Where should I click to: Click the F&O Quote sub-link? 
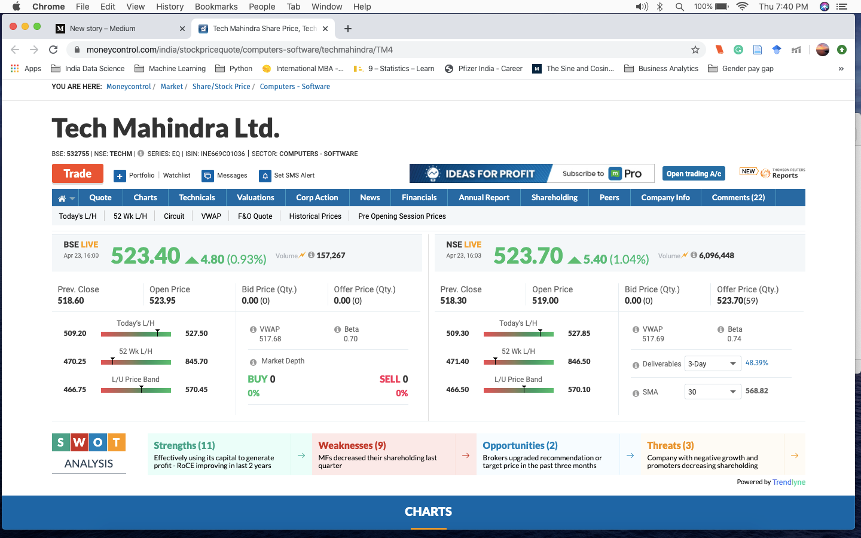[x=255, y=216]
